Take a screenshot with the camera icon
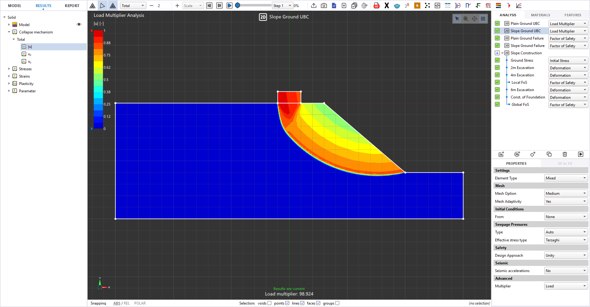 point(324,6)
